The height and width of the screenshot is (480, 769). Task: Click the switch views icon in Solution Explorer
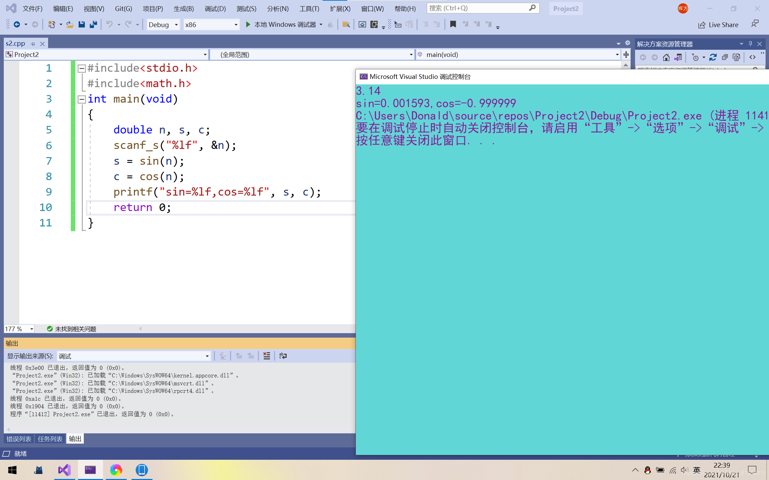678,57
